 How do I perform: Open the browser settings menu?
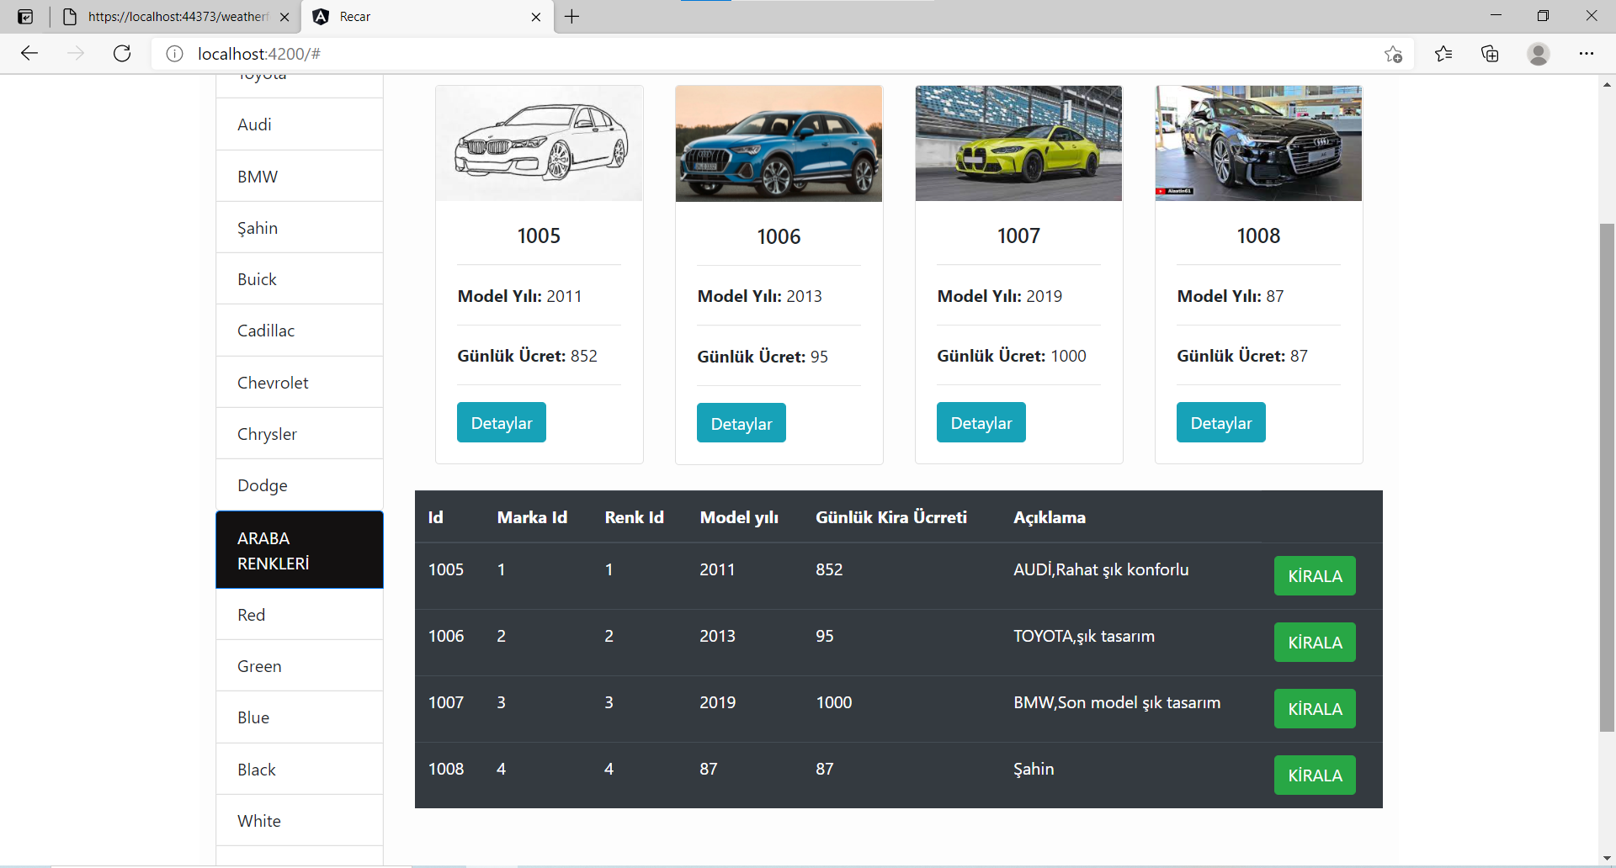point(1587,53)
